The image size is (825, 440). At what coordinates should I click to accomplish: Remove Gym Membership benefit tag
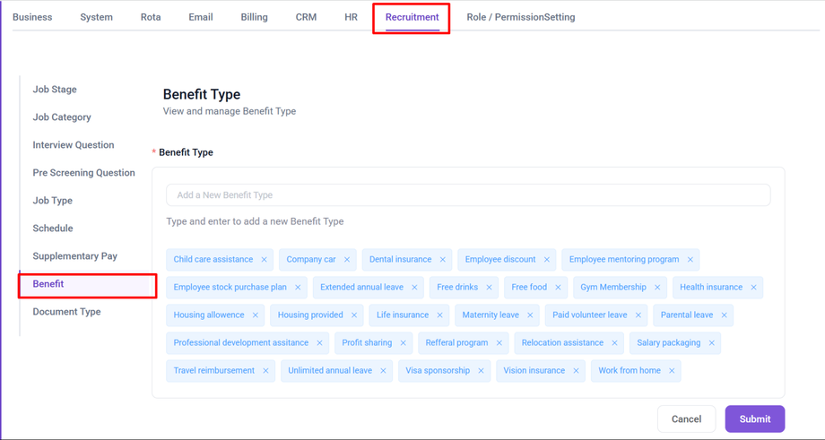(x=657, y=288)
